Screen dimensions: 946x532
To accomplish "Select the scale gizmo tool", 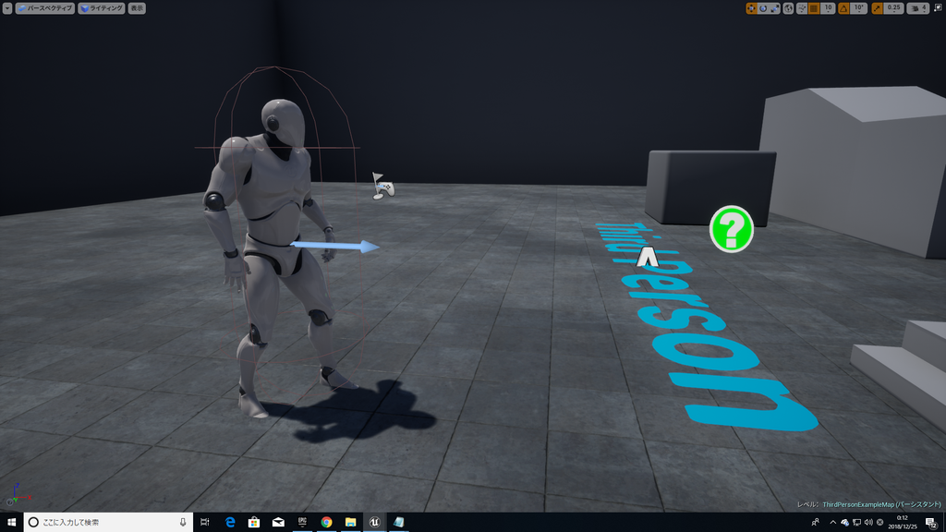I will click(775, 8).
